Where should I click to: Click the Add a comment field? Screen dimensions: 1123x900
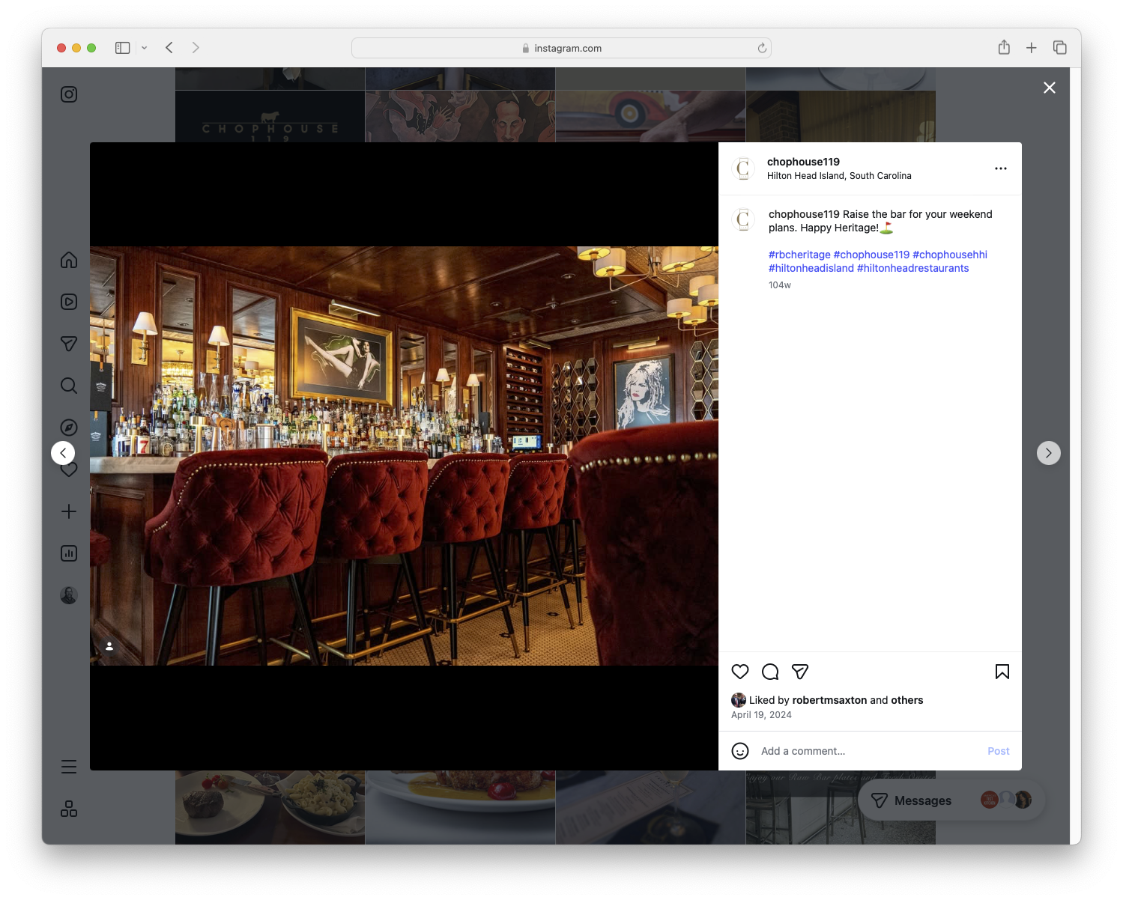pos(824,750)
